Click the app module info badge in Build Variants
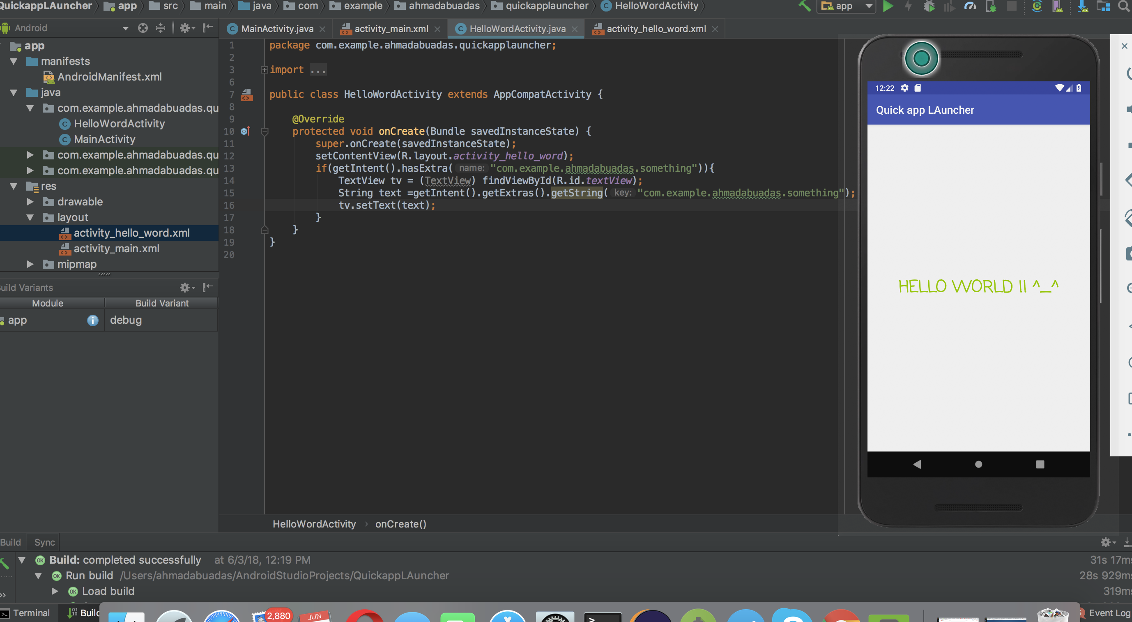 [x=92, y=320]
